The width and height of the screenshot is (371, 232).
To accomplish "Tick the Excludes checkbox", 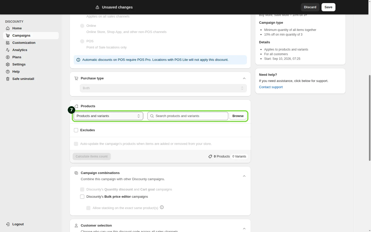I will (x=76, y=130).
